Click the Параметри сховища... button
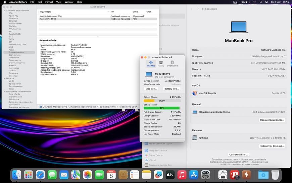 [x=272, y=146]
